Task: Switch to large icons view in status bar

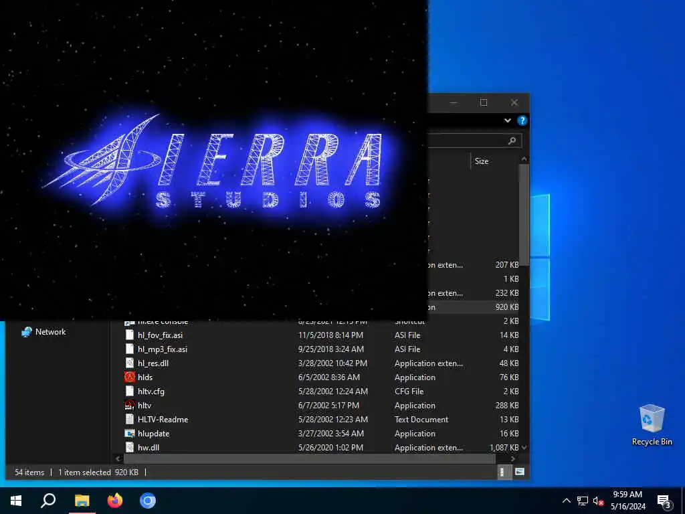Action: tap(519, 472)
